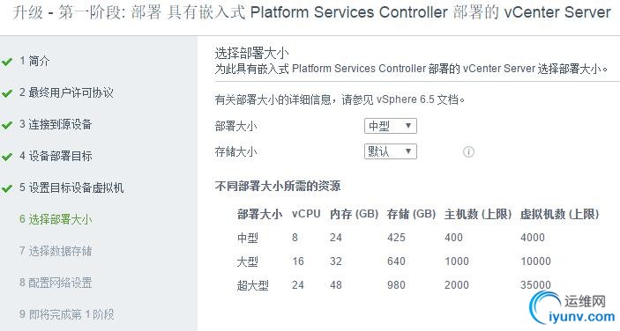Click green checkmark beside 简介 step
The image size is (620, 331).
(x=7, y=62)
